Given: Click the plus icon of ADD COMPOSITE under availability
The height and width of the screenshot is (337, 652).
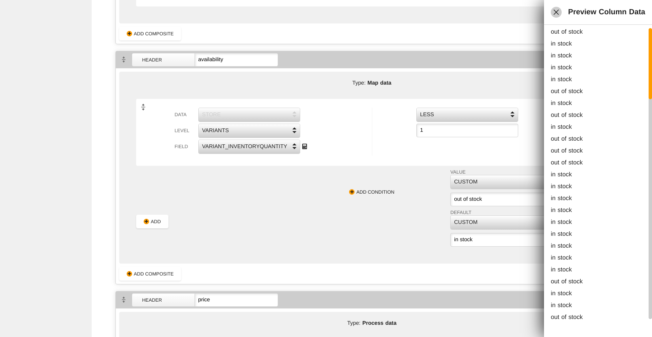Looking at the screenshot, I should (129, 274).
